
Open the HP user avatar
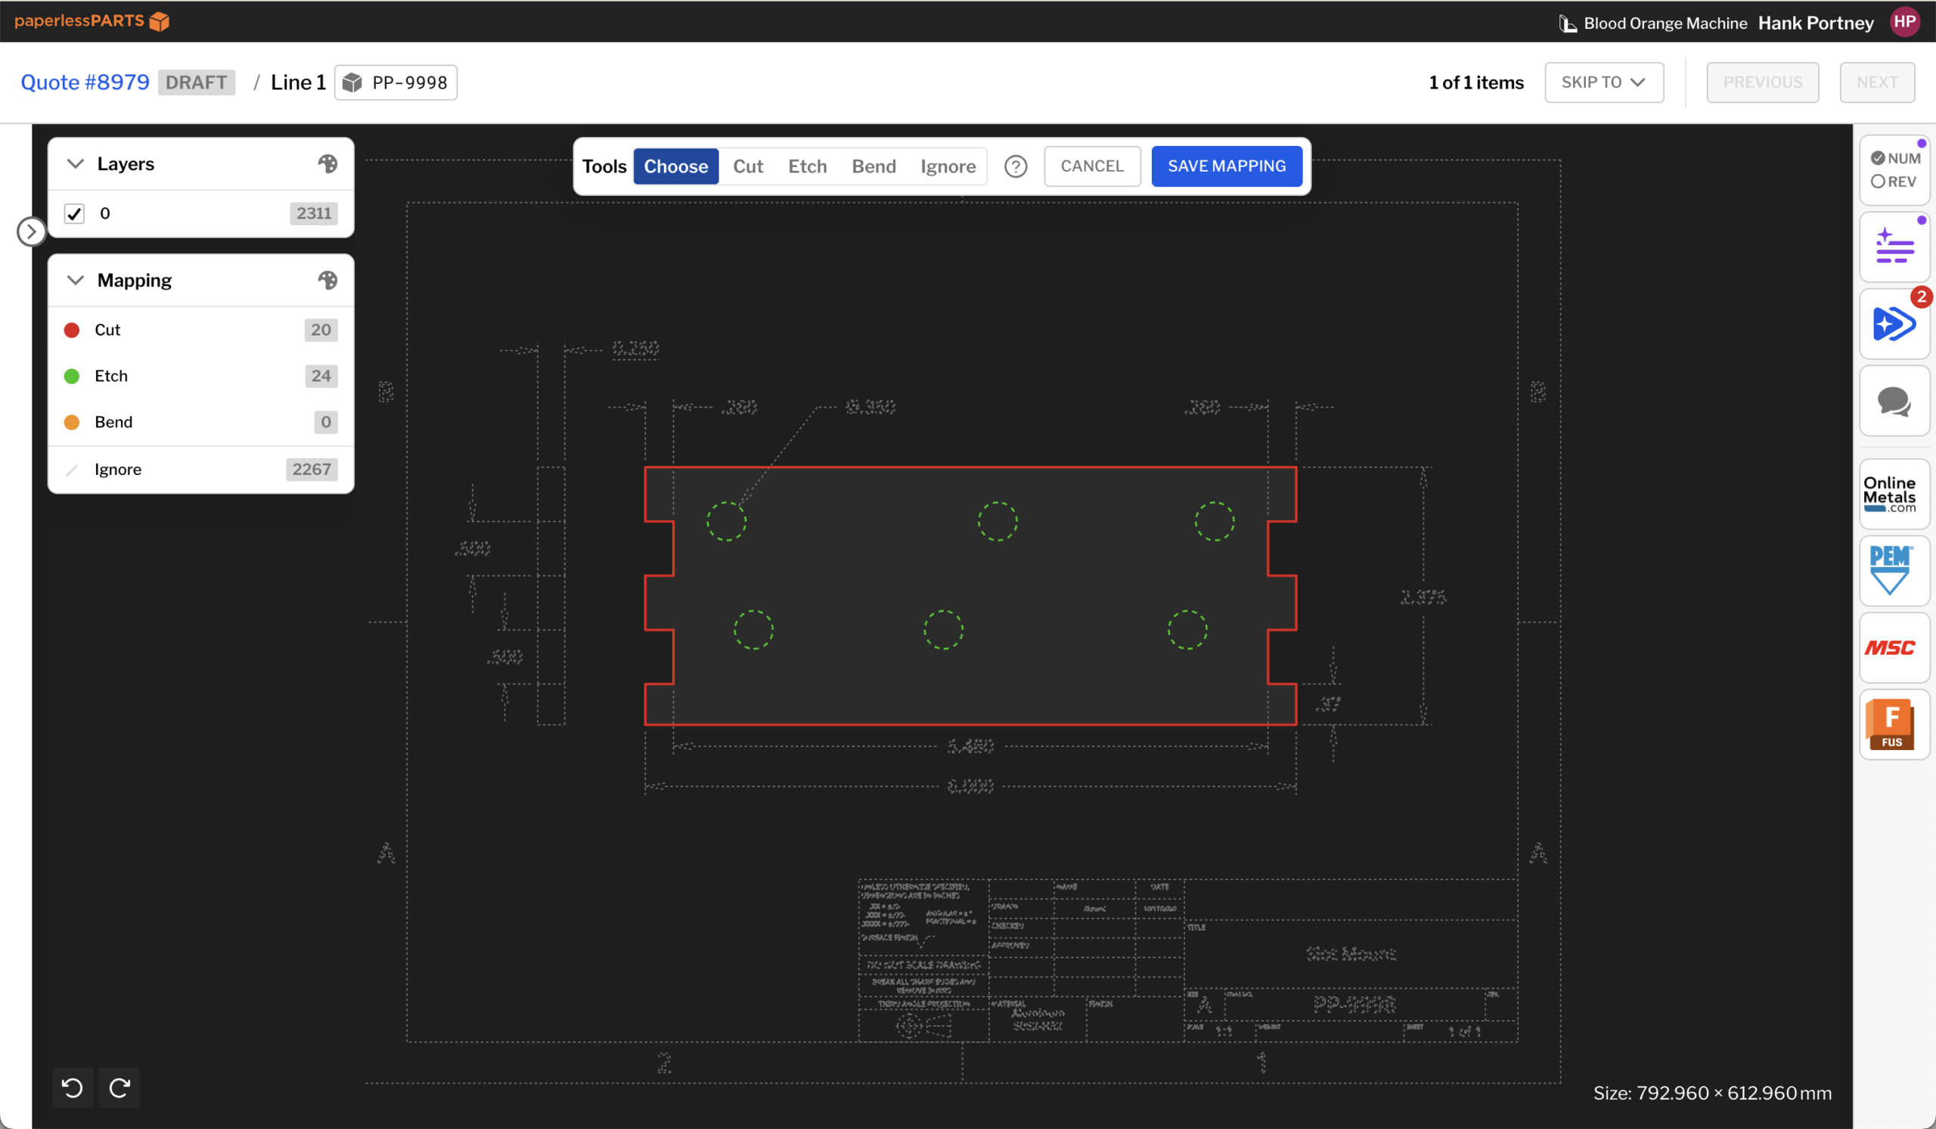[x=1905, y=21]
